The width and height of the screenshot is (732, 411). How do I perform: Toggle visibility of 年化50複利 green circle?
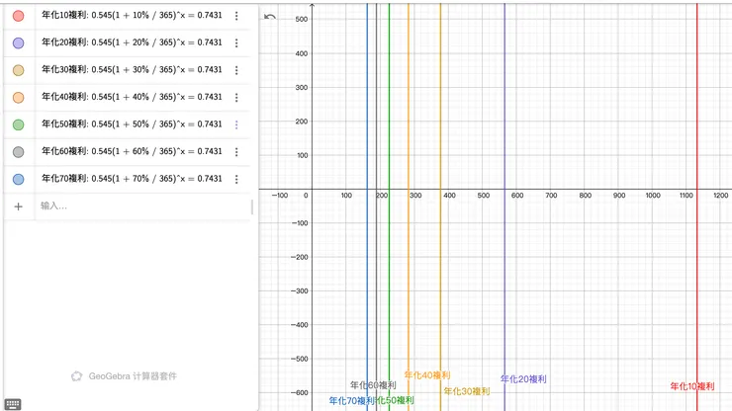coord(18,124)
